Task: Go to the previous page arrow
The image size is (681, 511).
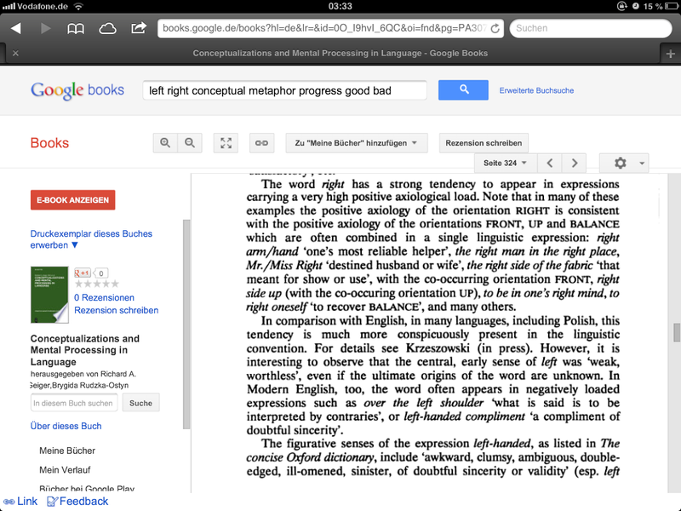Action: point(550,163)
